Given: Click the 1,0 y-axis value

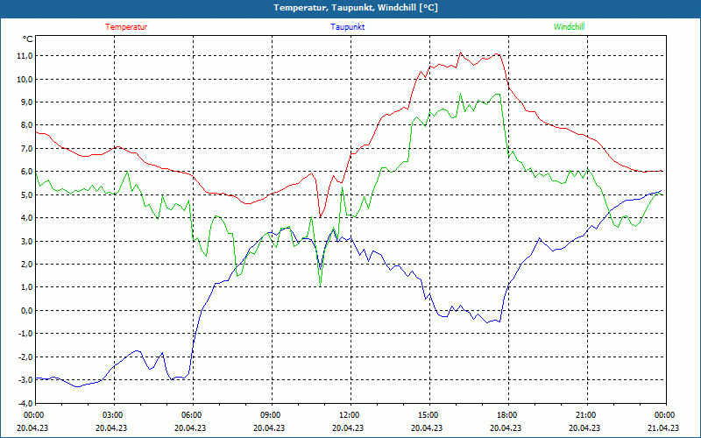Looking at the screenshot, I should click(x=26, y=287).
